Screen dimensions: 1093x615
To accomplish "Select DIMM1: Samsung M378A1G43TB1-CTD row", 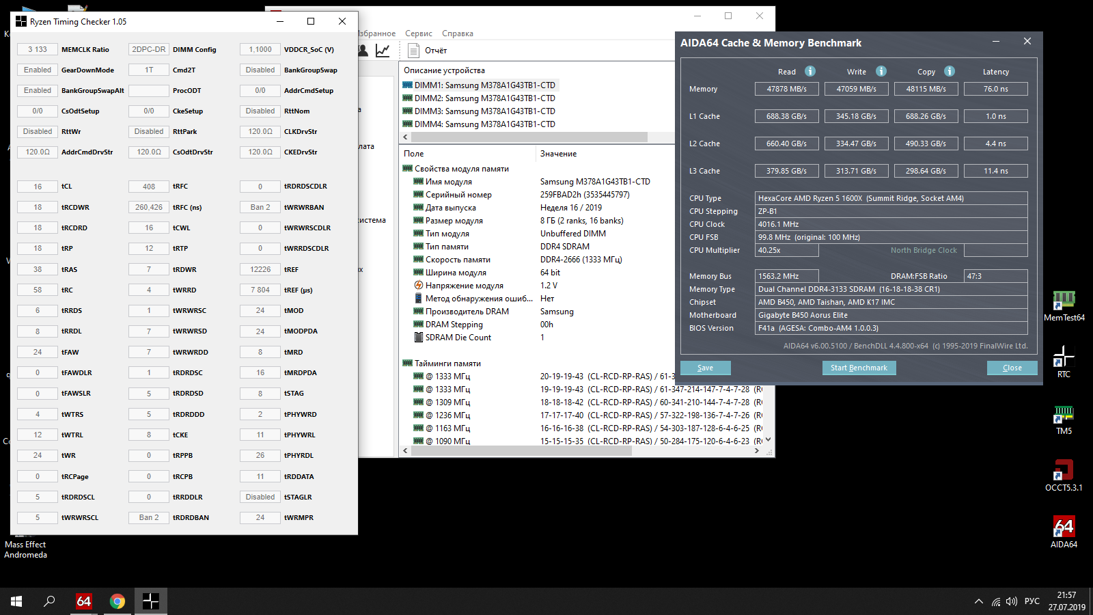I will 480,85.
